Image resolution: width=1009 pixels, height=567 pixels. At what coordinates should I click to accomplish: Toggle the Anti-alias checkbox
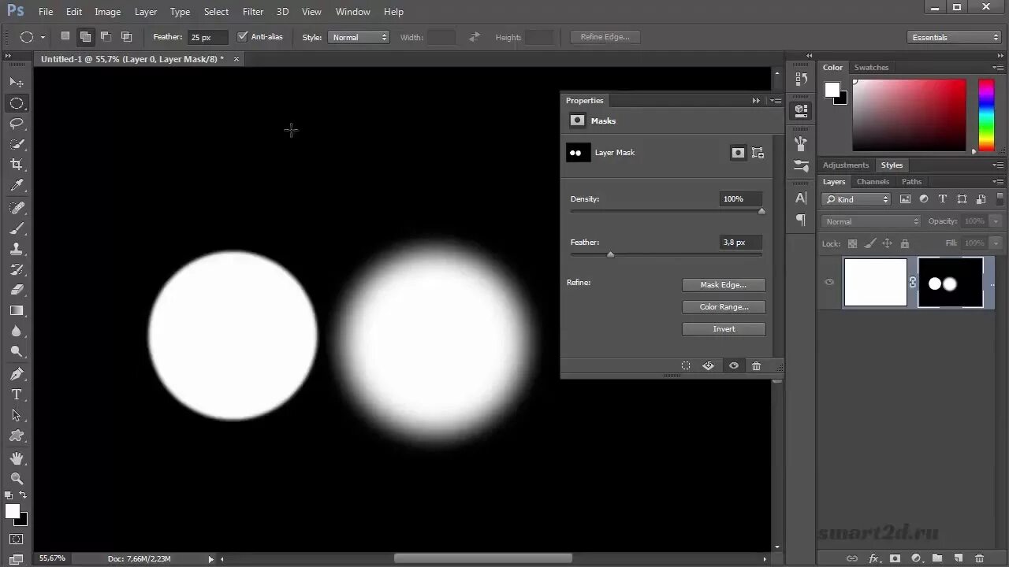(x=244, y=36)
